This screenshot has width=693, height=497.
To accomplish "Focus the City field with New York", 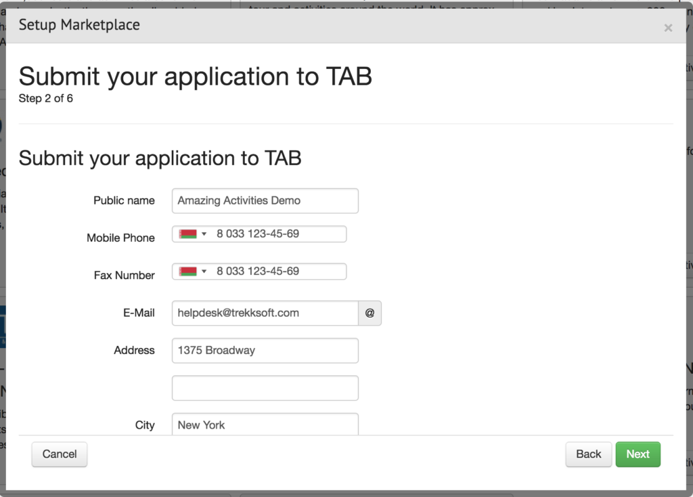I will (265, 425).
